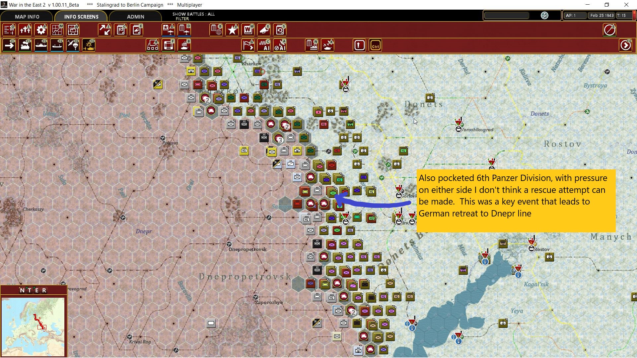Switch to the MAP INFO tab
The image size is (637, 358).
click(27, 17)
